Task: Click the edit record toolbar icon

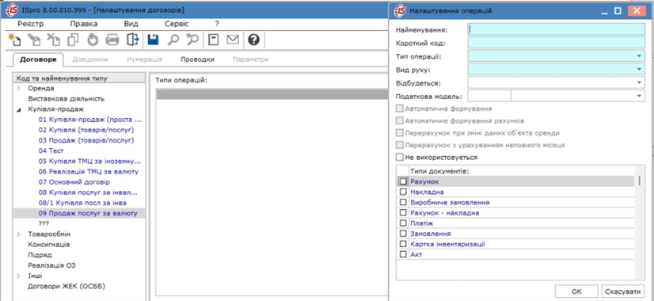Action: pyautogui.click(x=34, y=40)
